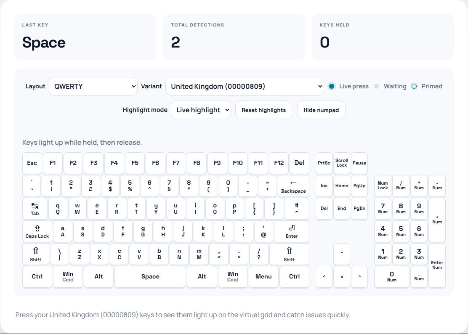Viewport: 468px width, 334px height.
Task: Click the Esc key
Action: pyautogui.click(x=32, y=163)
